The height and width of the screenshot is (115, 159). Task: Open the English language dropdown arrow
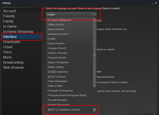(94, 15)
